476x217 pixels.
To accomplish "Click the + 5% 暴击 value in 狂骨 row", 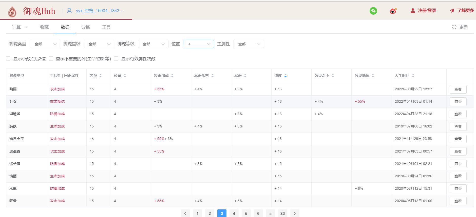I will click(238, 201).
